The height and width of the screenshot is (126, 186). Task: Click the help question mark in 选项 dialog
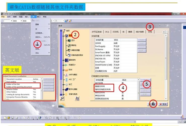pyautogui.click(x=160, y=25)
